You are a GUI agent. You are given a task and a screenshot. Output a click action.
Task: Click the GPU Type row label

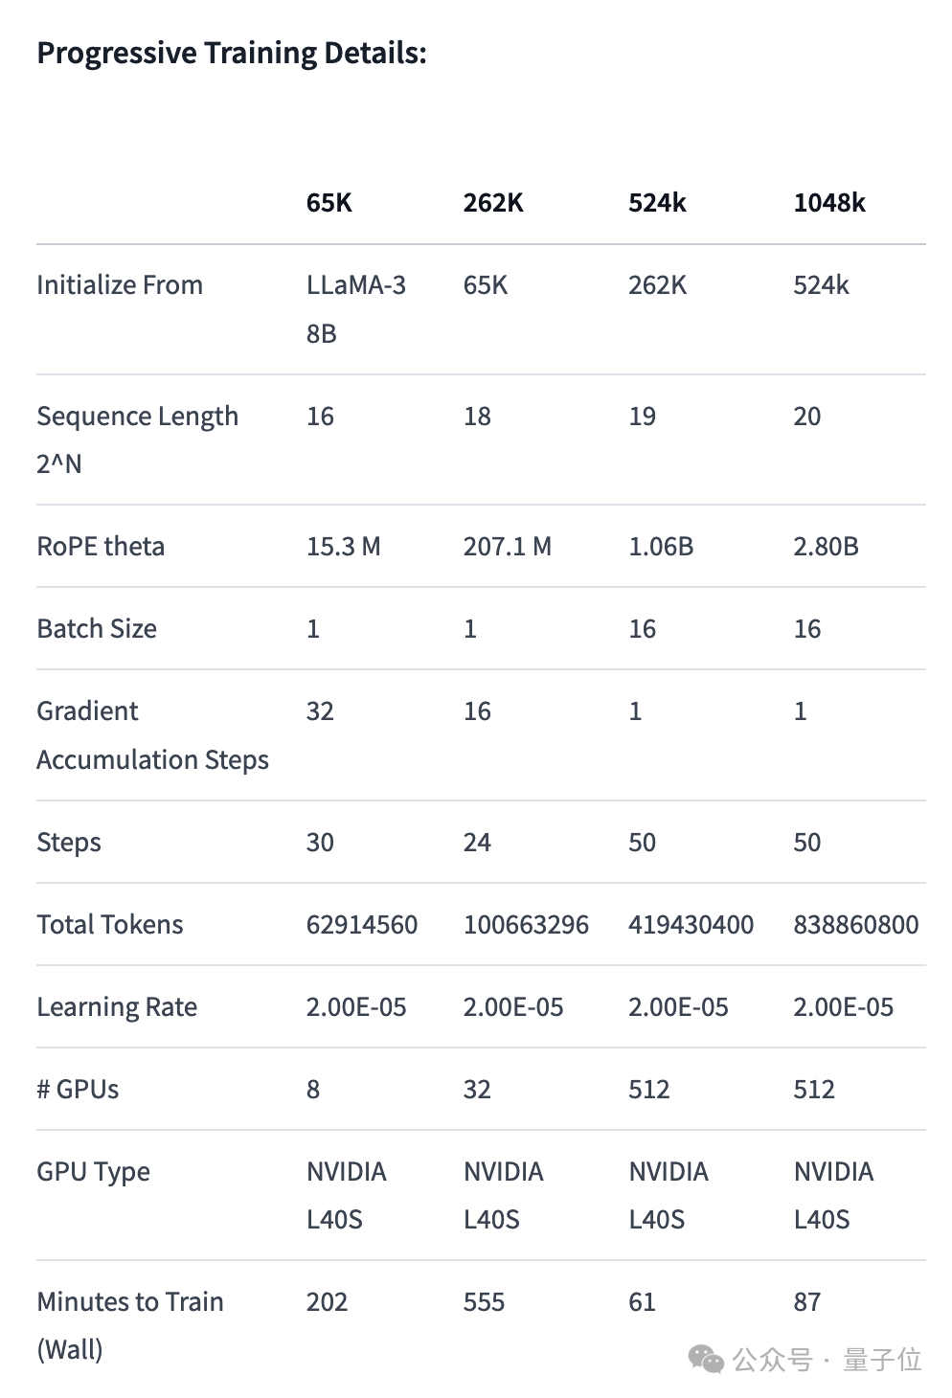coord(93,1171)
